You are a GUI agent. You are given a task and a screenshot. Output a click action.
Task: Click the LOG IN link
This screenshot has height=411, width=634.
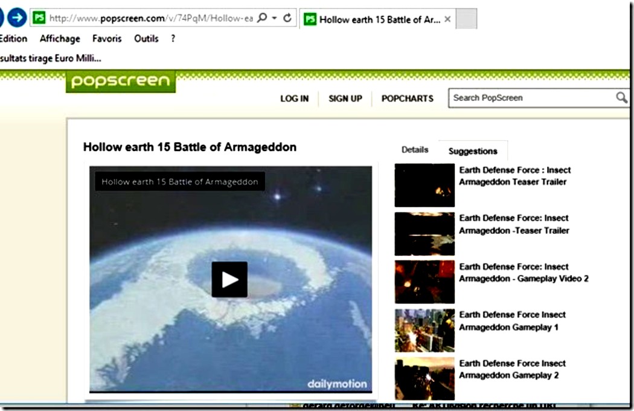coord(294,99)
